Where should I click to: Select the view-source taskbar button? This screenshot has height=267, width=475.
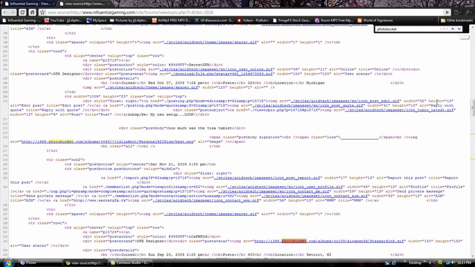click(x=85, y=263)
